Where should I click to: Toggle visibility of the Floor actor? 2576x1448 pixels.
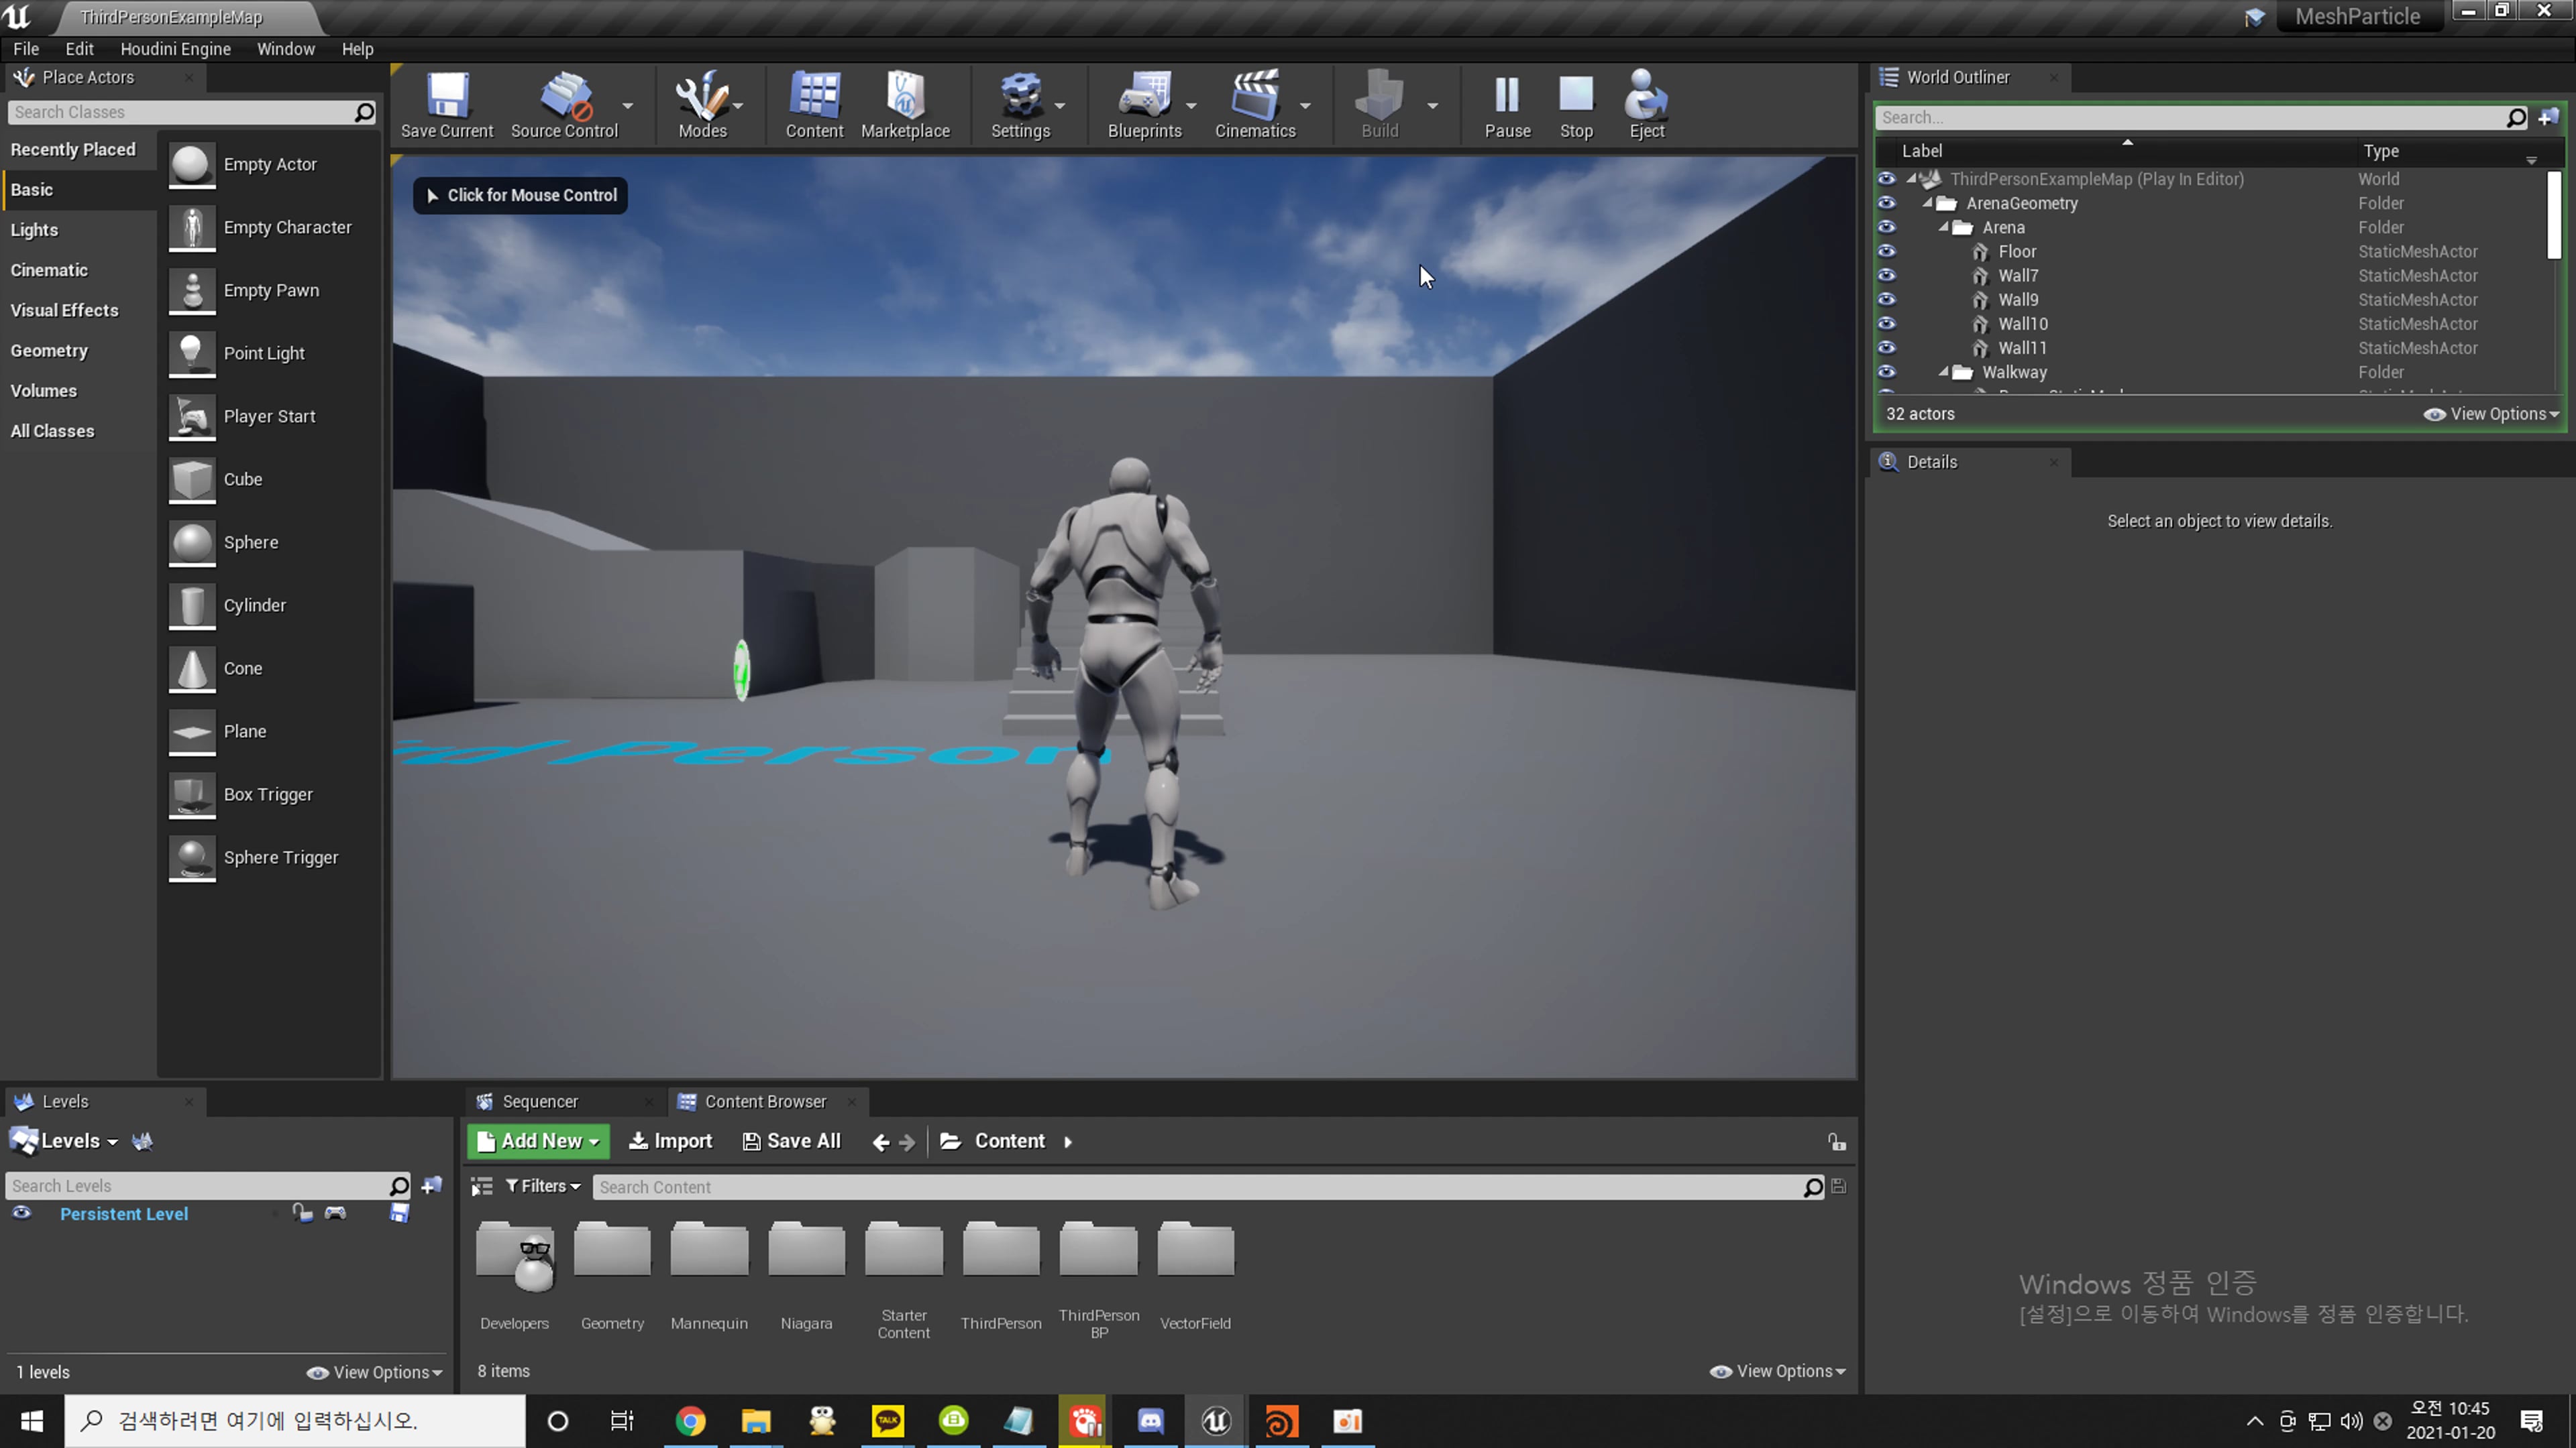click(x=1887, y=251)
